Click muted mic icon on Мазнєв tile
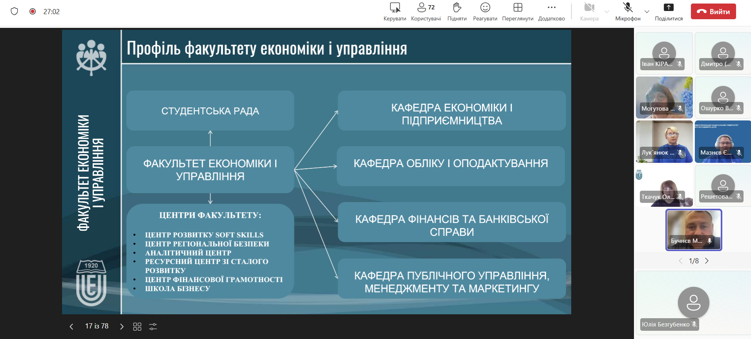Screen dimensions: 751x339 tap(738, 153)
